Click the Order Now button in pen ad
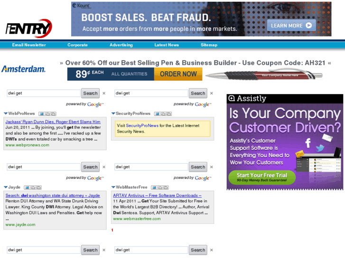Image resolution: width=345 pixels, height=258 pixels. (178, 74)
